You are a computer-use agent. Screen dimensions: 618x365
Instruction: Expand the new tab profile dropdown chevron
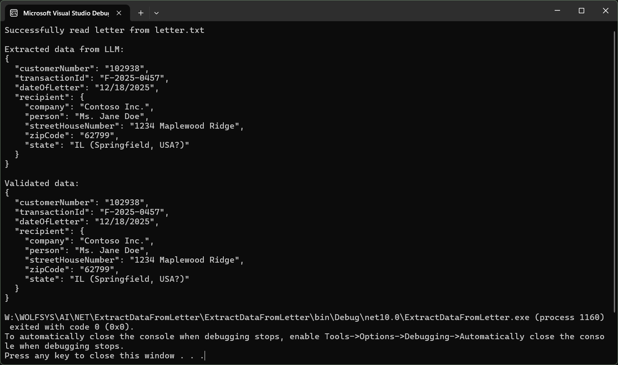tap(156, 13)
